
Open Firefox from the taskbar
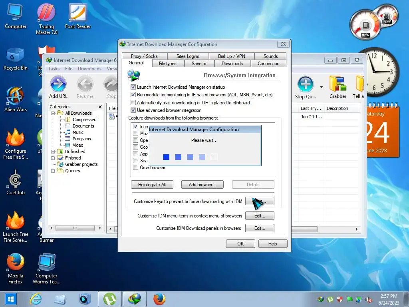click(159, 299)
